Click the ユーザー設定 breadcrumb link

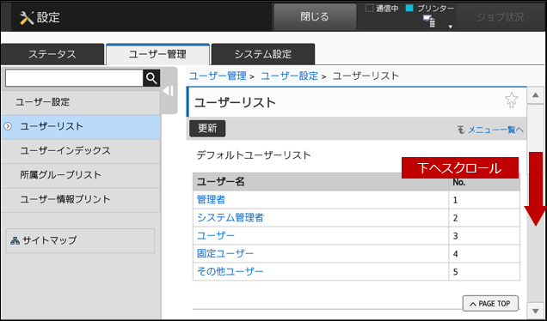[x=290, y=76]
